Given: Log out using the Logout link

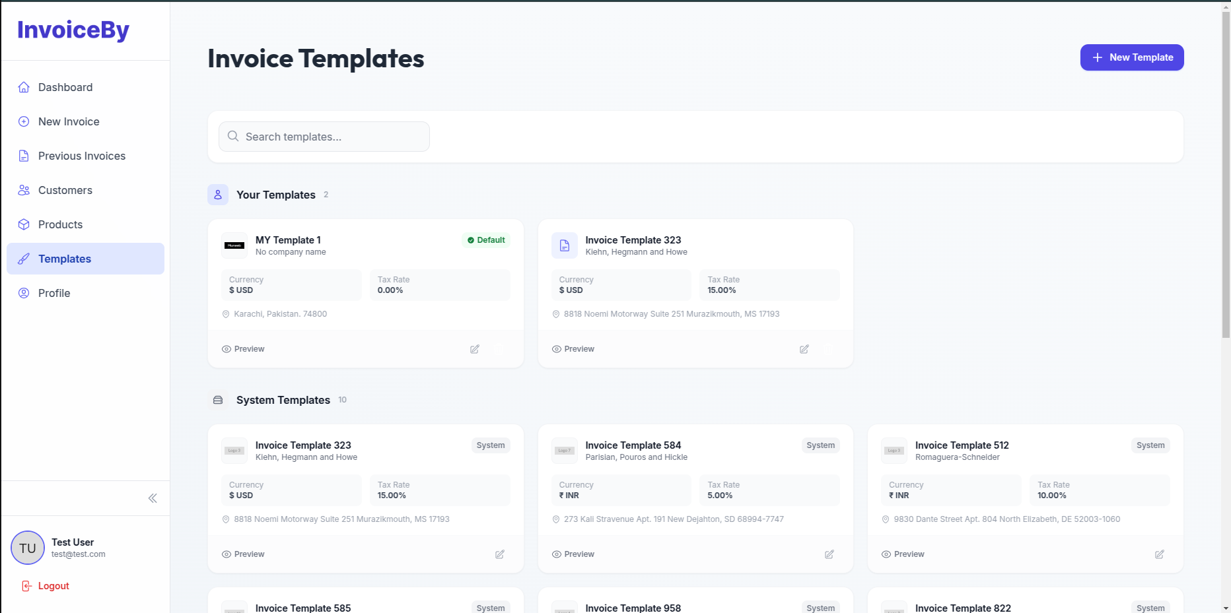Looking at the screenshot, I should point(46,586).
